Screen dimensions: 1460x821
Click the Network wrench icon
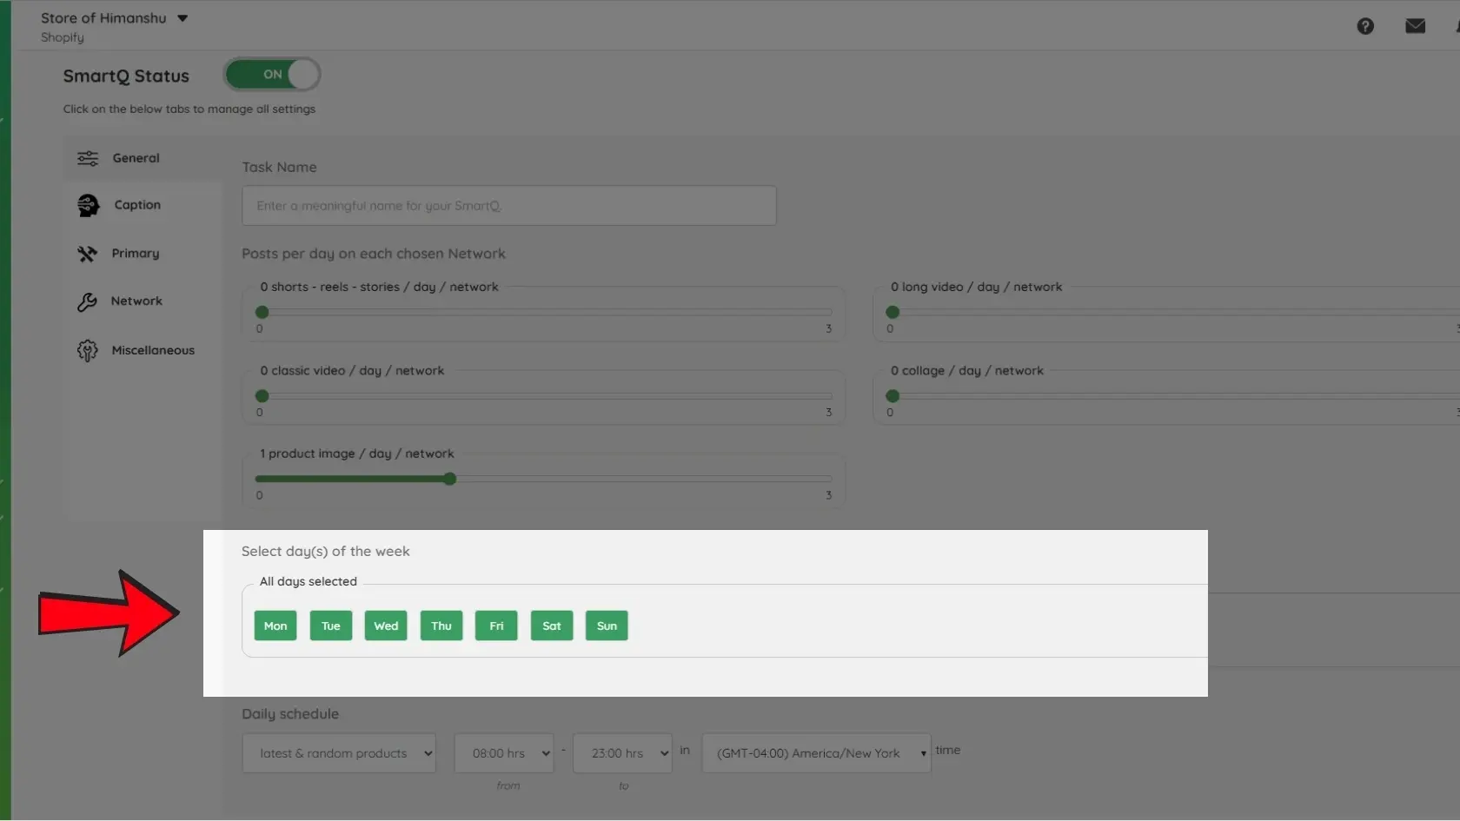(87, 301)
